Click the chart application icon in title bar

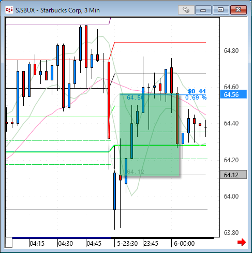(9, 10)
